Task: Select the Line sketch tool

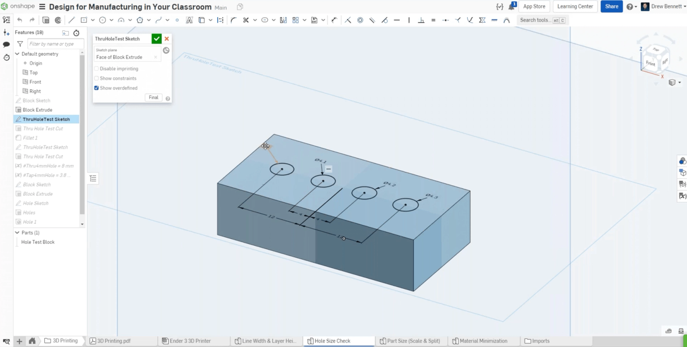Action: [x=72, y=20]
